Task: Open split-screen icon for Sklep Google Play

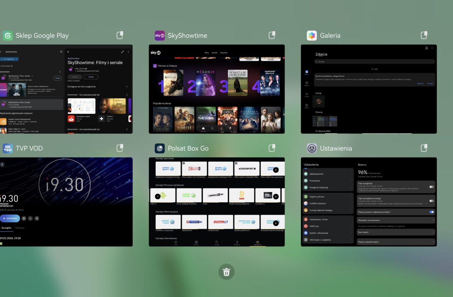Action: point(120,35)
